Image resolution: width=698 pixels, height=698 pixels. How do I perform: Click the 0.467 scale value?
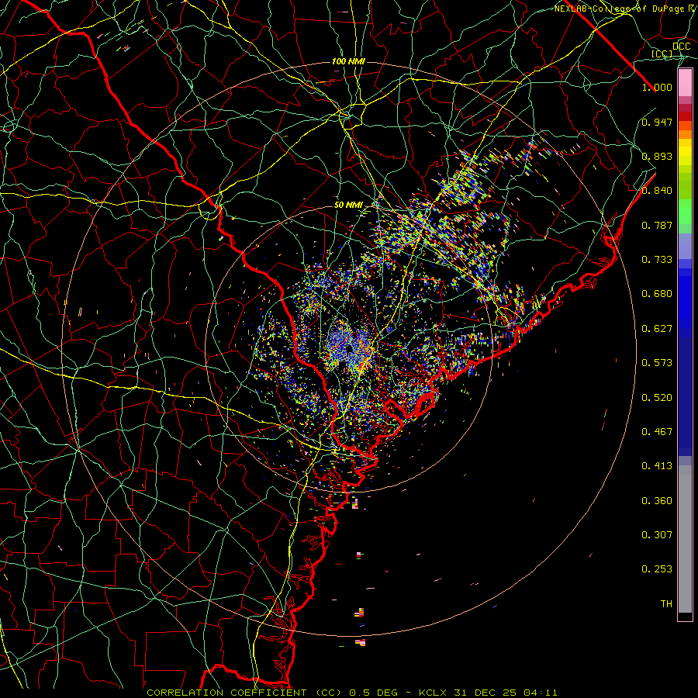[657, 432]
